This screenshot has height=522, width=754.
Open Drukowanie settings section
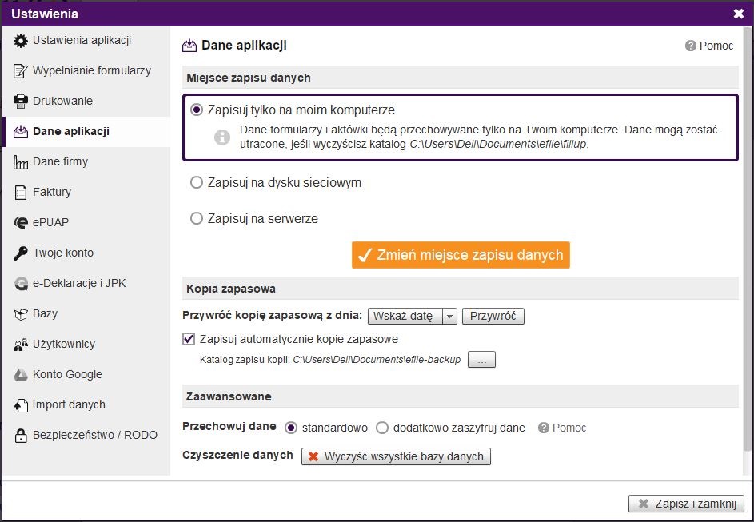tap(86, 101)
